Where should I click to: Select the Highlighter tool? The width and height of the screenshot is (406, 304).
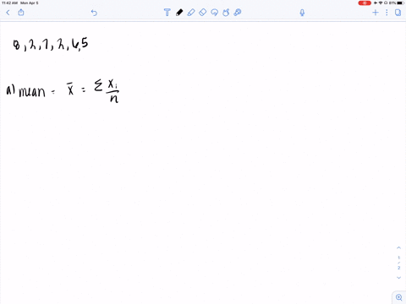click(x=191, y=13)
